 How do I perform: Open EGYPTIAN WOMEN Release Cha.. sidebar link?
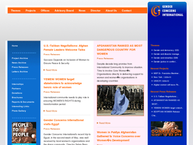[166, 114]
